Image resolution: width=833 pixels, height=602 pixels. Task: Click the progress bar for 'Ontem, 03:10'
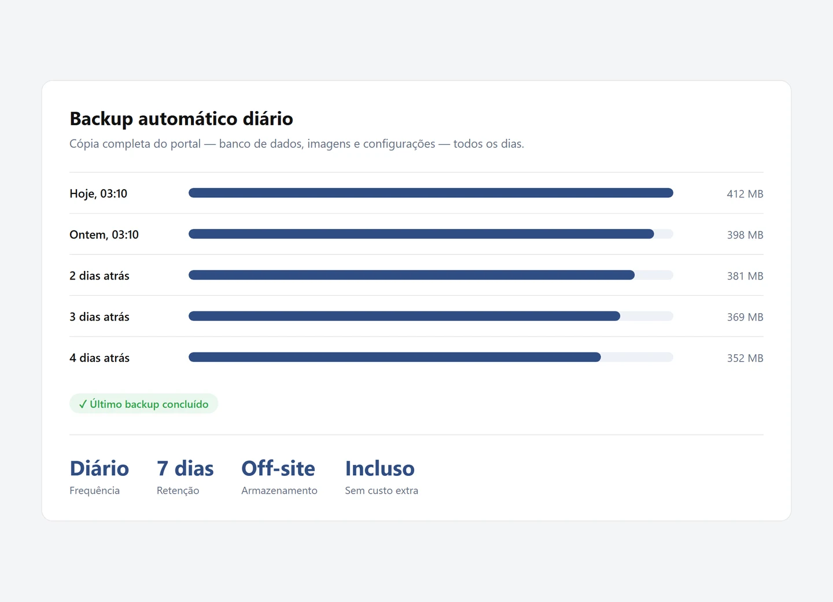[x=431, y=234]
